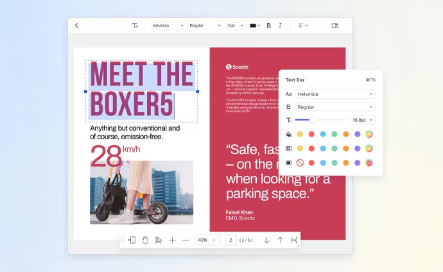Viewport: 443px width, 272px height.
Task: Go to previous page with up arrow
Action: (280, 240)
